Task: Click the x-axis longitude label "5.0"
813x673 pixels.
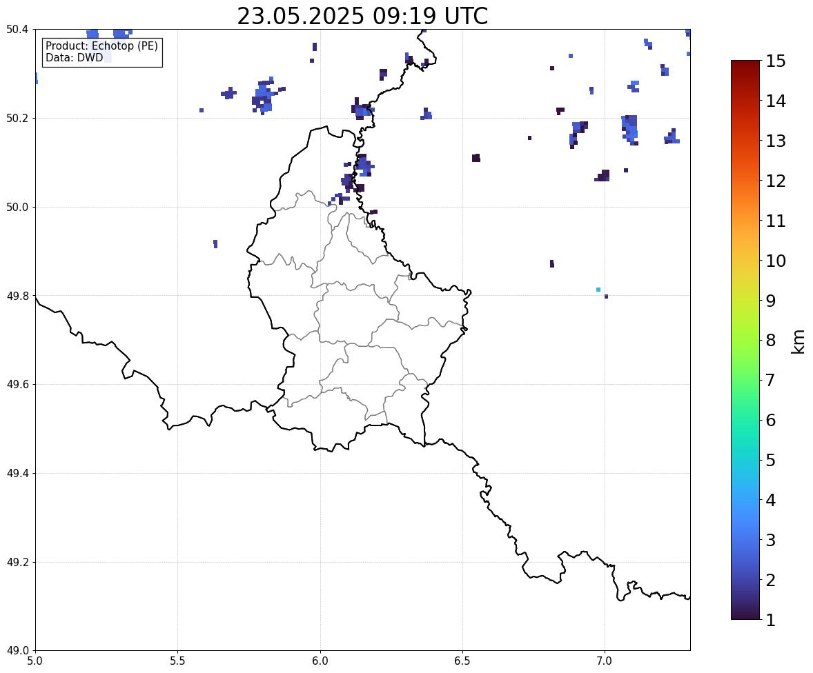Action: (35, 661)
